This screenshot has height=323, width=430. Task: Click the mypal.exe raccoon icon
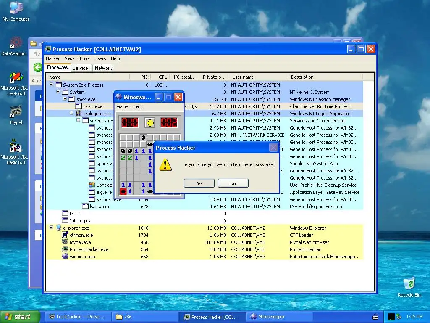click(x=65, y=242)
